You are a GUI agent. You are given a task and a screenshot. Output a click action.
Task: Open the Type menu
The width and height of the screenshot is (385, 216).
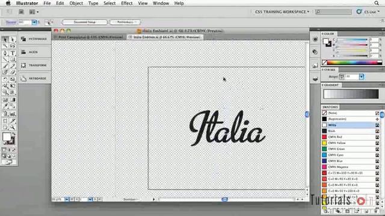click(93, 3)
